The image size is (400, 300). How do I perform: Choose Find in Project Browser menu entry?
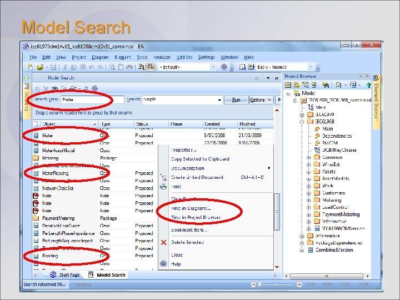[x=196, y=217]
